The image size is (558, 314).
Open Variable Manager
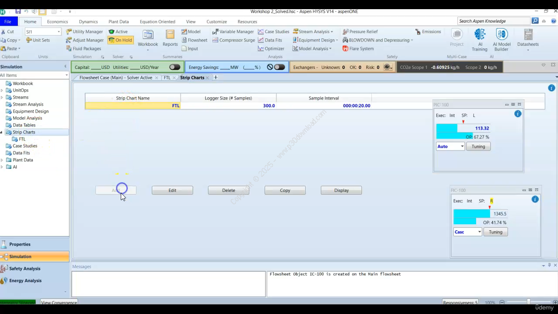click(233, 31)
